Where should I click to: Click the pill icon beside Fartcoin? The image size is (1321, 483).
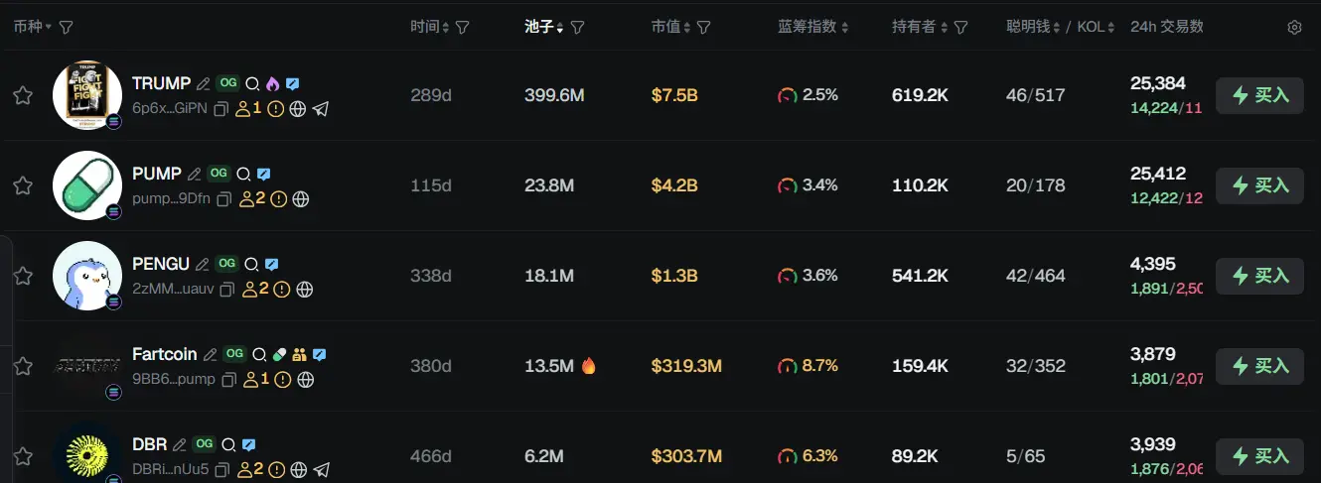(x=279, y=354)
